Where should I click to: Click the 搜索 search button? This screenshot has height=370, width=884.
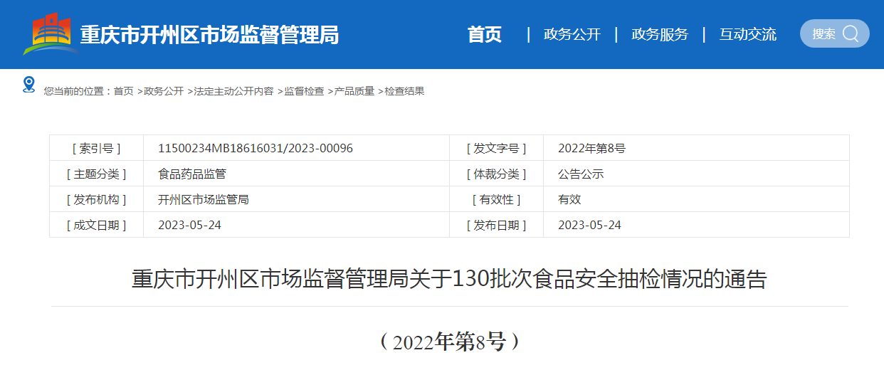click(x=835, y=33)
